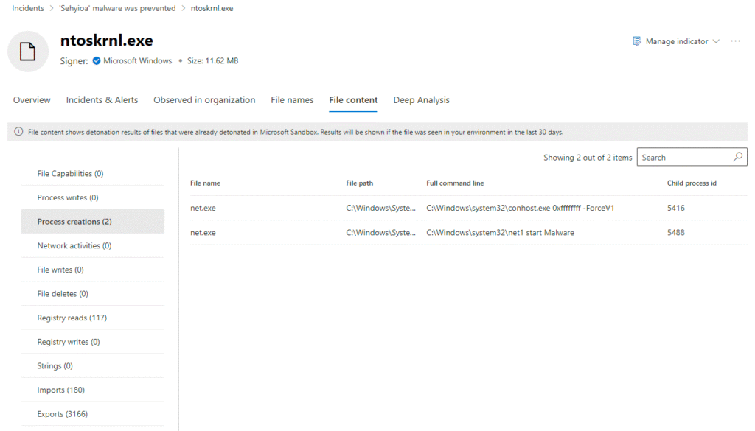The height and width of the screenshot is (431, 755).
Task: Open 'Sehyioa' malware was prevented breadcrumb
Action: tap(117, 8)
